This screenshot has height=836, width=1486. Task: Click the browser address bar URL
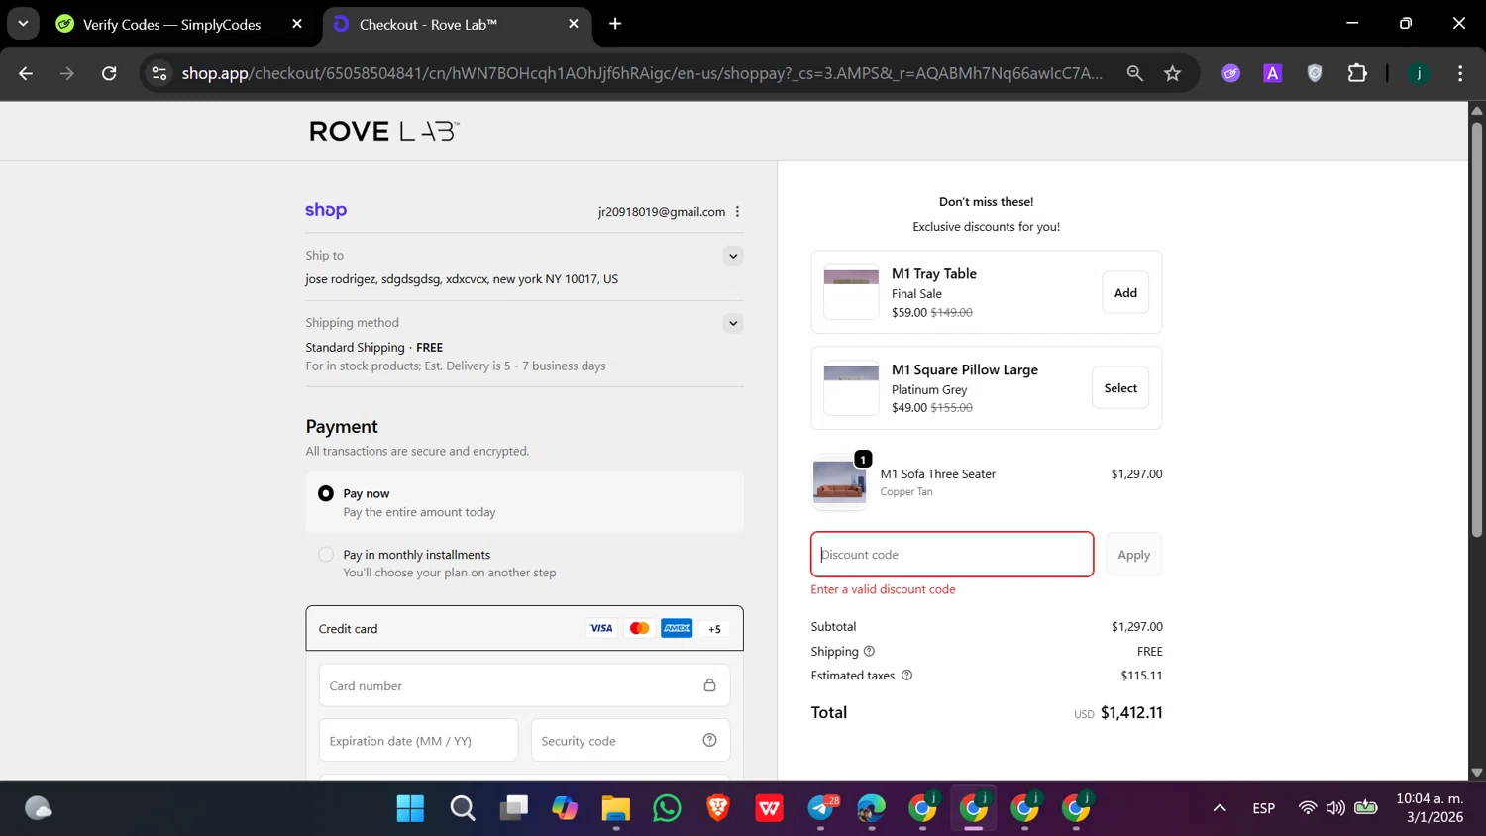[641, 73]
